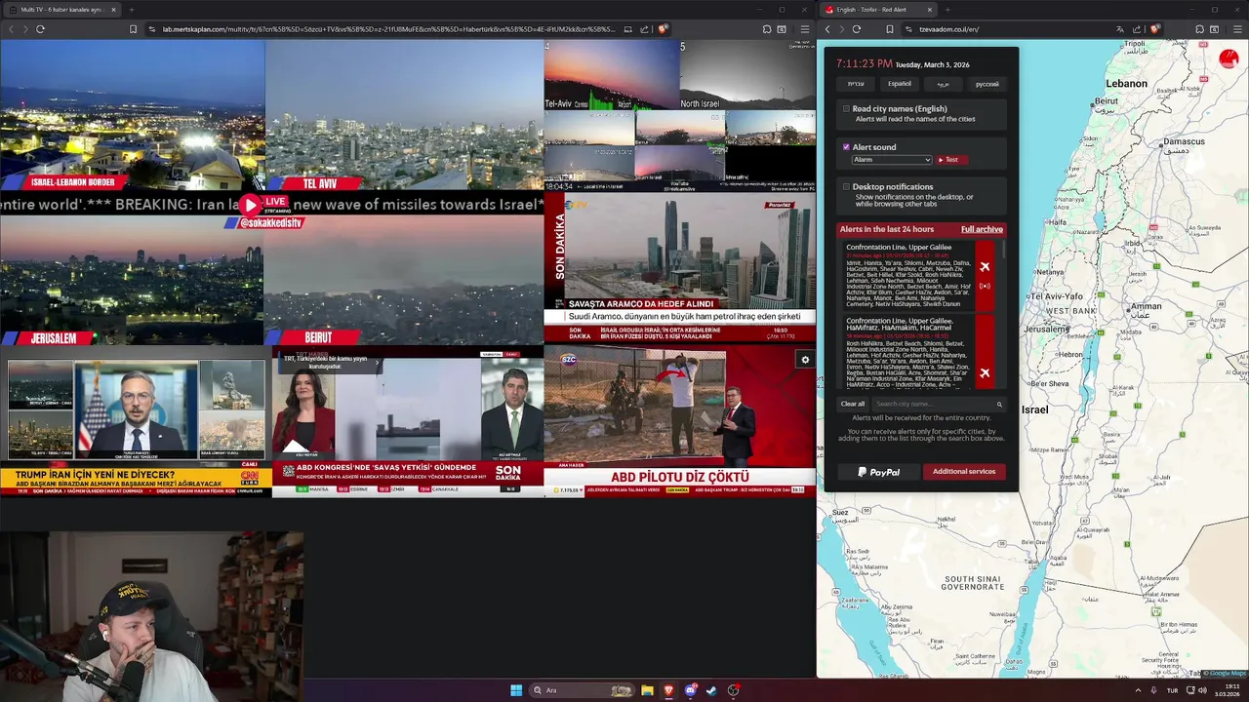
Task: Uncheck the Alert sound checkbox
Action: click(x=846, y=147)
